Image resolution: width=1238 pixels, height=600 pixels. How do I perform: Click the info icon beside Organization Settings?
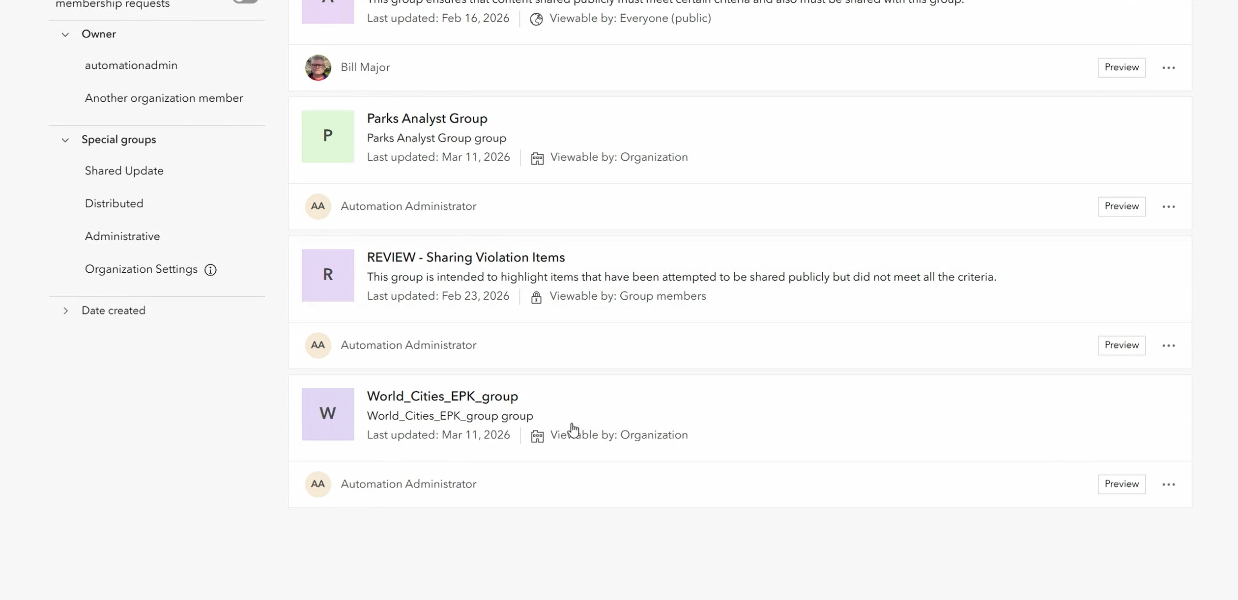tap(210, 270)
